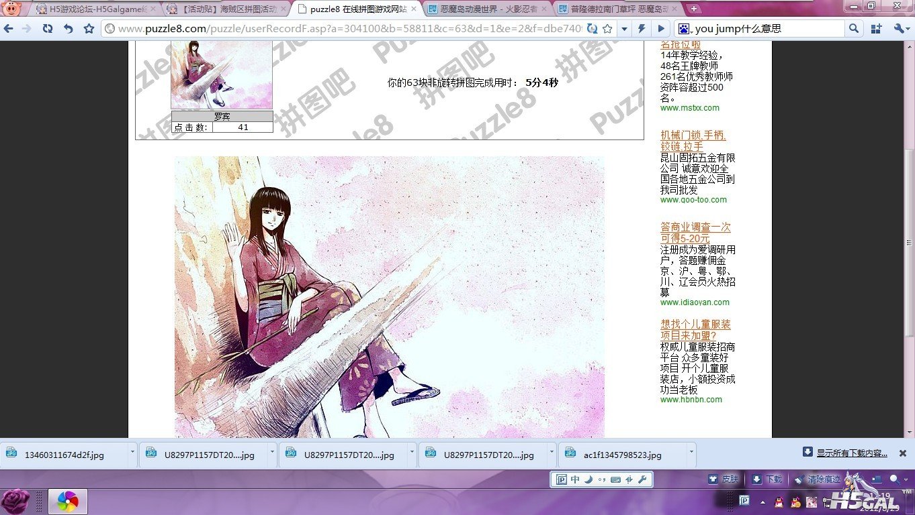Open the 想找个儿童服装 项目来加盟? link

click(x=695, y=330)
